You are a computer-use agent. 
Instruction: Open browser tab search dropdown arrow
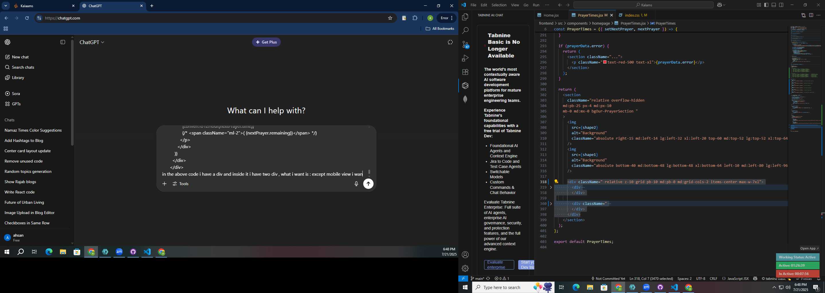click(x=6, y=6)
